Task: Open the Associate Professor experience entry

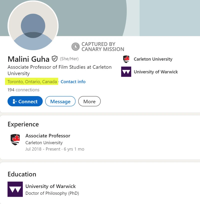Action: point(48,136)
